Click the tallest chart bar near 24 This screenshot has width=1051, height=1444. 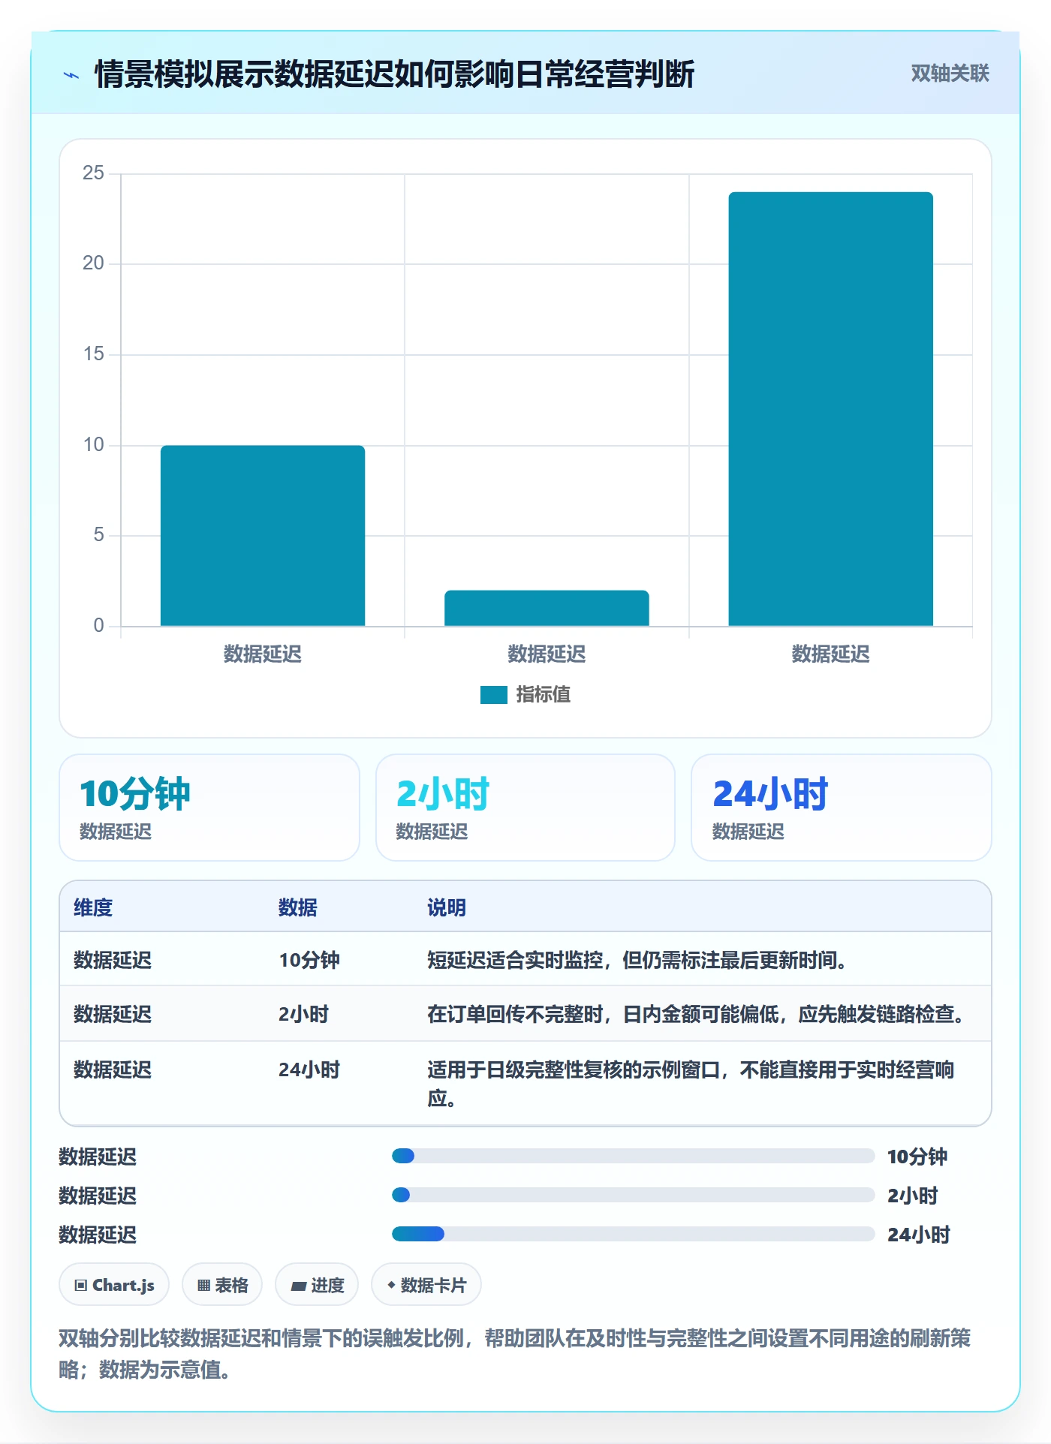830,409
